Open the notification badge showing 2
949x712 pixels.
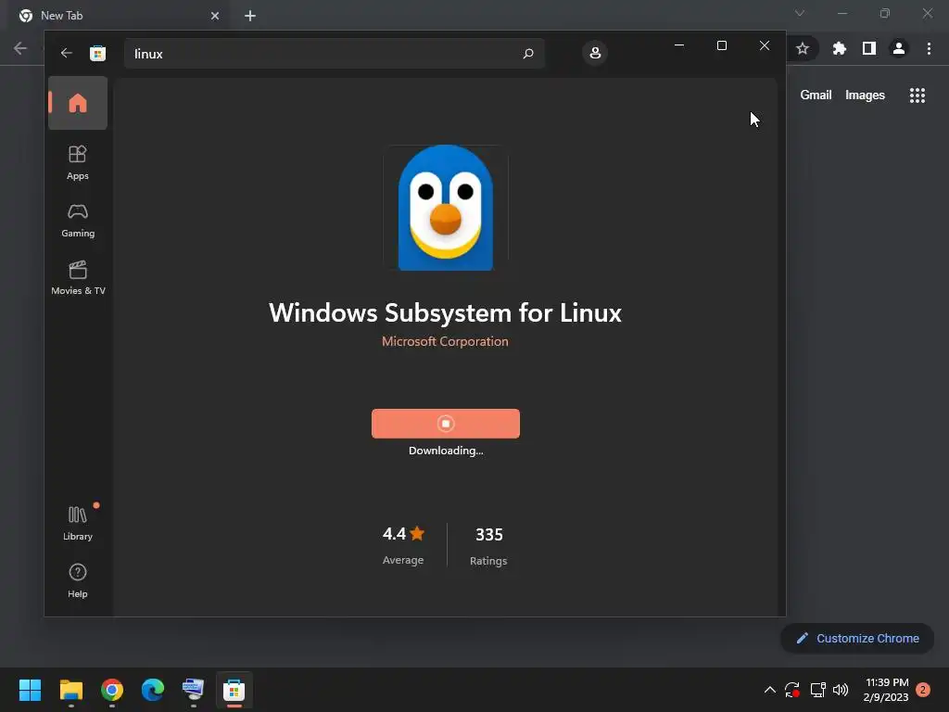pos(923,690)
